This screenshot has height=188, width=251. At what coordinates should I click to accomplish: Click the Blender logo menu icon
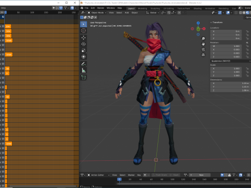pos(82,8)
